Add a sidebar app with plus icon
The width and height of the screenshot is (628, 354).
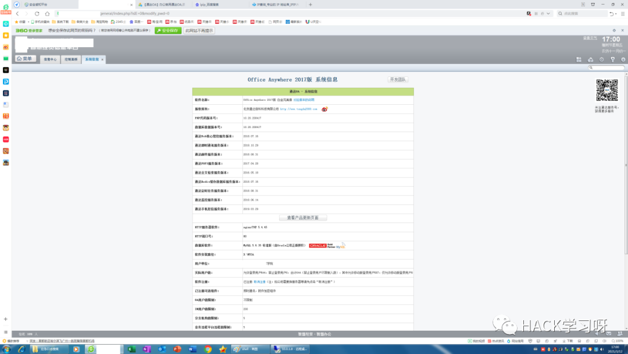(x=6, y=319)
